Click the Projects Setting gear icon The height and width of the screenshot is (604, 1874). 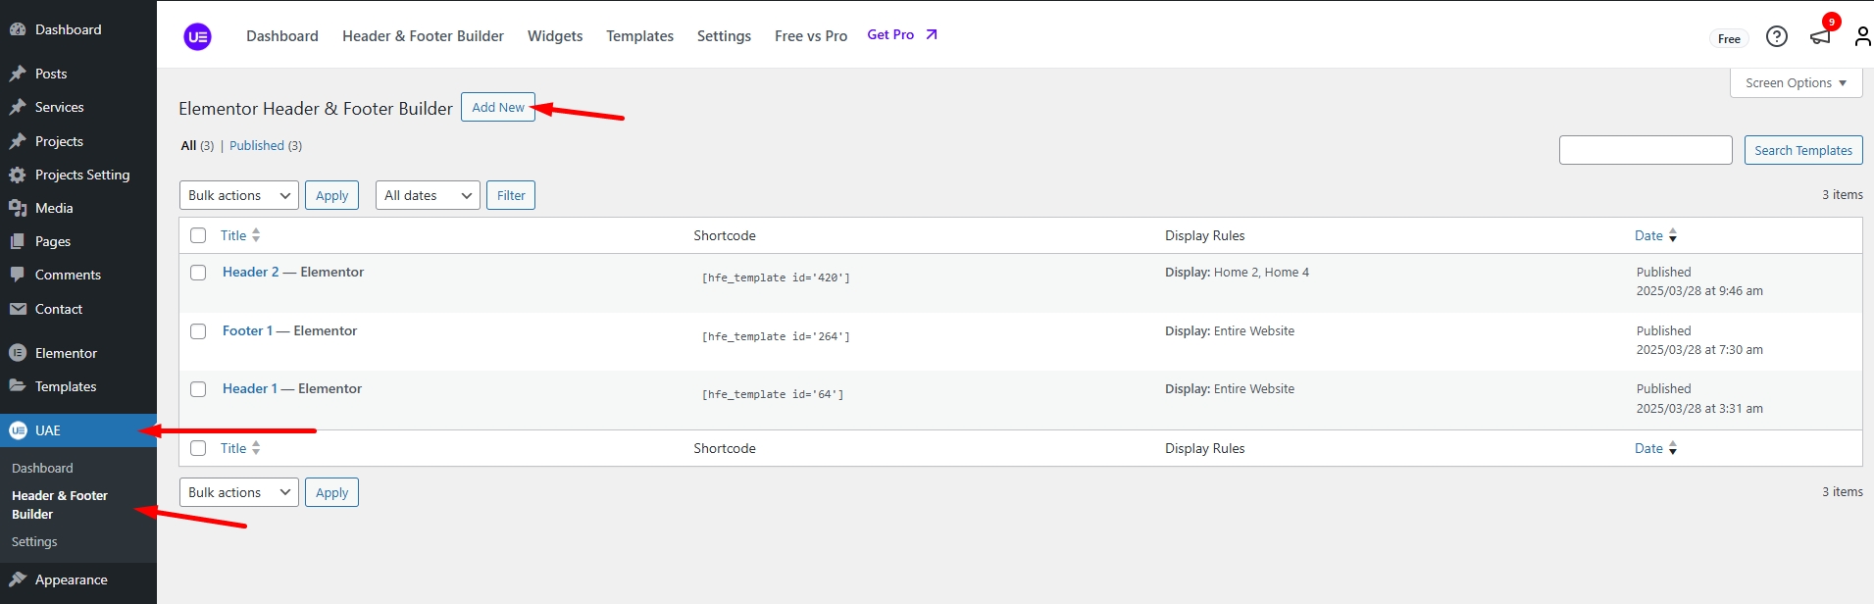pyautogui.click(x=18, y=175)
